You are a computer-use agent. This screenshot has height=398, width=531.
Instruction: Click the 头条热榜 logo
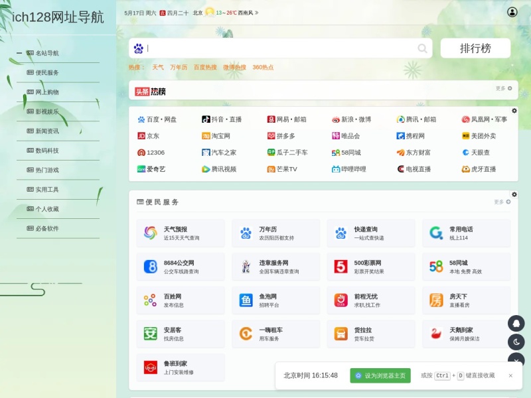tap(150, 92)
